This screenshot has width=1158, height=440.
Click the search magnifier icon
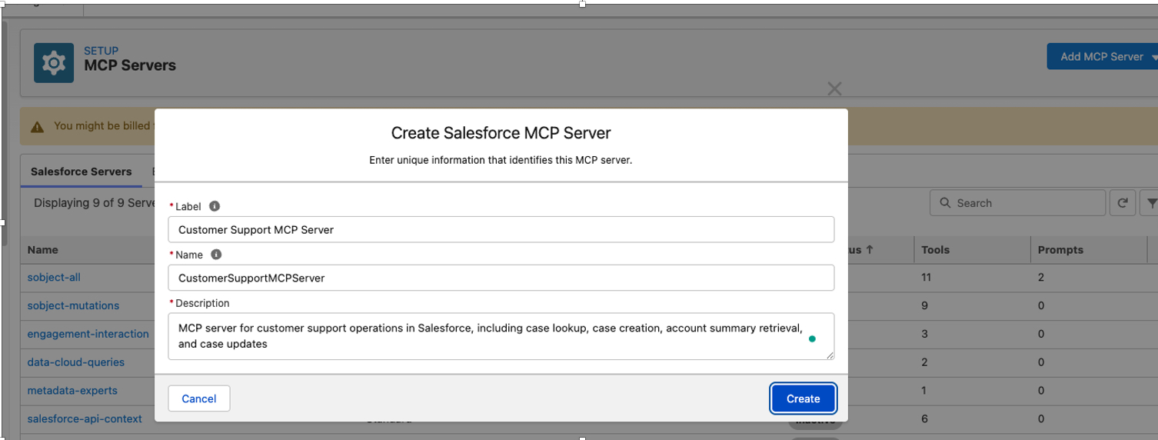pos(945,203)
